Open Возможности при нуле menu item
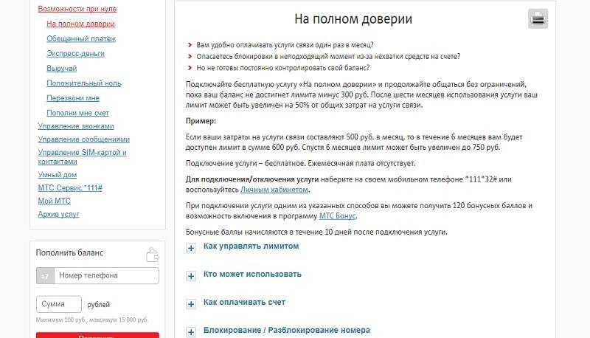590x338 pixels. (77, 9)
